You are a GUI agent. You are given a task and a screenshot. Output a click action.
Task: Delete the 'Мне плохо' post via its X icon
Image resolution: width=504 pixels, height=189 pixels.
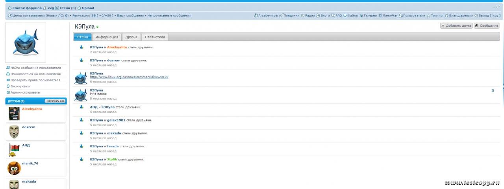493,90
